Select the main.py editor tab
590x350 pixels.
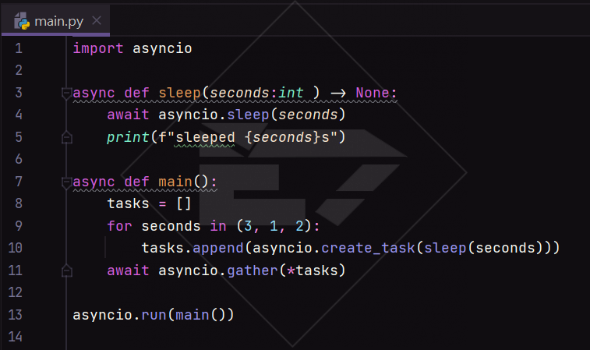click(x=55, y=21)
